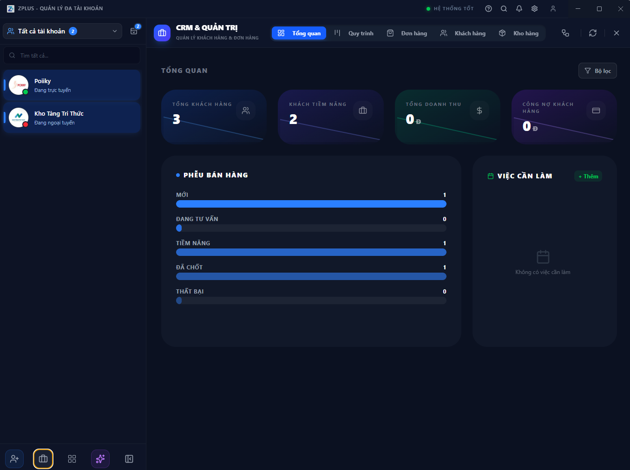Screen dimensions: 630x470
Task: Open the 'Bộ lọc' filter button
Action: tap(597, 71)
